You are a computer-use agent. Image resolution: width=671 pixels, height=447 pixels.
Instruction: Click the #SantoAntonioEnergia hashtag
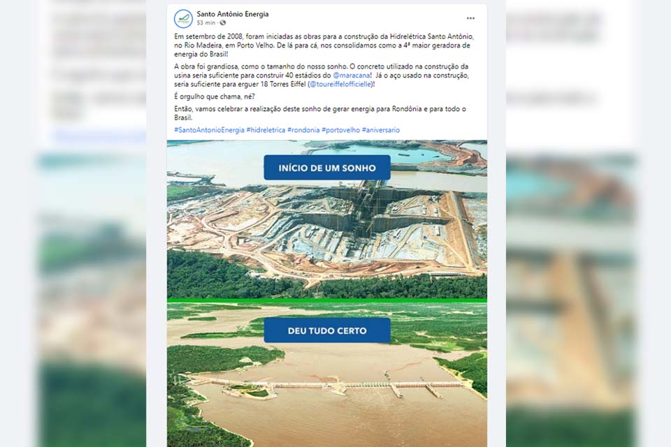209,130
